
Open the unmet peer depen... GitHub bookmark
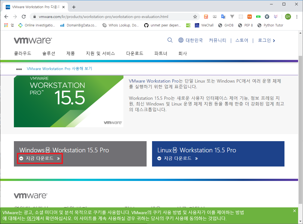click(162, 25)
